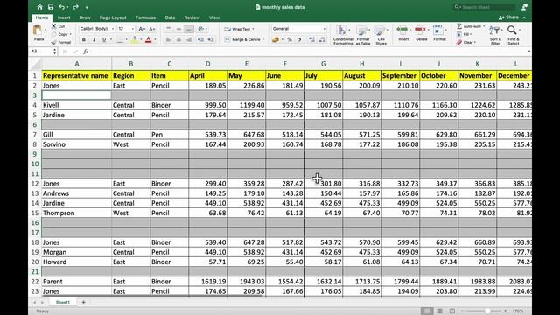
Task: Decrease the cell indent
Action: point(200,39)
